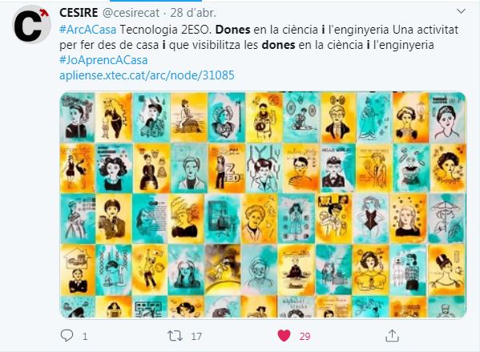Open the #ArcACasa hashtag

(x=88, y=30)
